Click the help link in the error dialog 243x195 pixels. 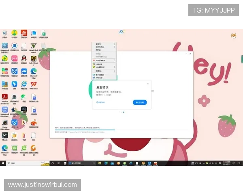point(100,102)
